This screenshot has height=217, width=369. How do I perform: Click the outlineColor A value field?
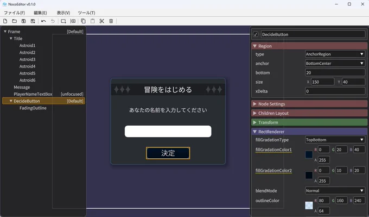pos(323,211)
